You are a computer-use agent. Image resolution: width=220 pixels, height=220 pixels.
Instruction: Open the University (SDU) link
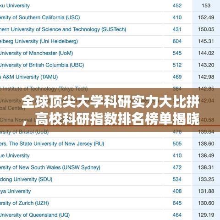click(26, 179)
